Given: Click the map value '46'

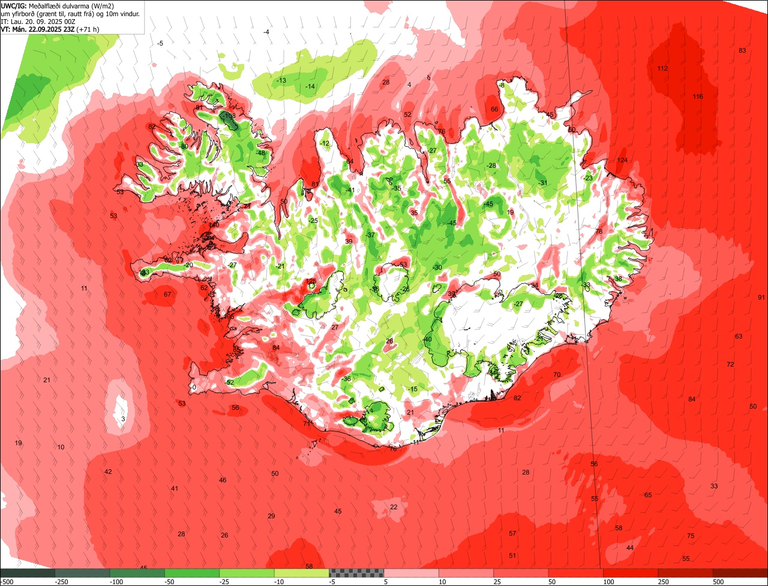Looking at the screenshot, I should pyautogui.click(x=223, y=480).
